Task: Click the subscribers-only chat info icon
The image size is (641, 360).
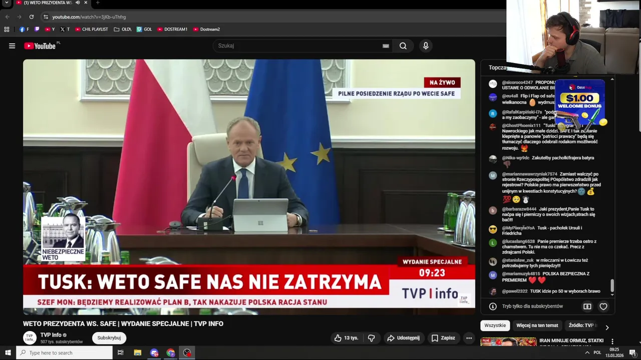Action: [x=493, y=306]
